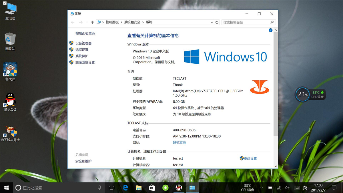Open 高级系统设置

point(84,62)
